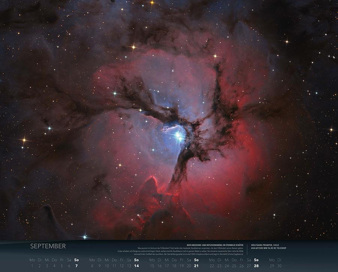The height and width of the screenshot is (272, 338).
Task: Click the SEPTEMBER month heading
Action: (48, 246)
